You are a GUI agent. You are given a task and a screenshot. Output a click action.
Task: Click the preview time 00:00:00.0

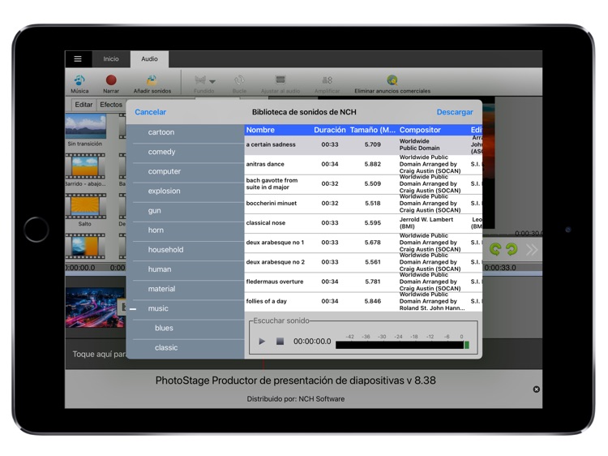(x=312, y=342)
